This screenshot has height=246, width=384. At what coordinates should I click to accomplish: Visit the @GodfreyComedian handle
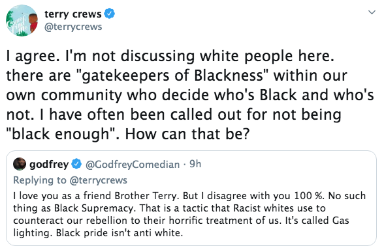click(x=133, y=164)
